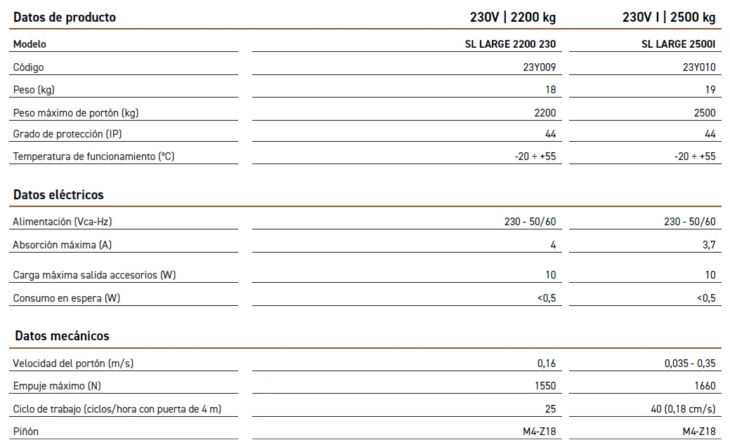Select the 3,7 maximum absorption value
This screenshot has height=447, width=730.
point(708,245)
